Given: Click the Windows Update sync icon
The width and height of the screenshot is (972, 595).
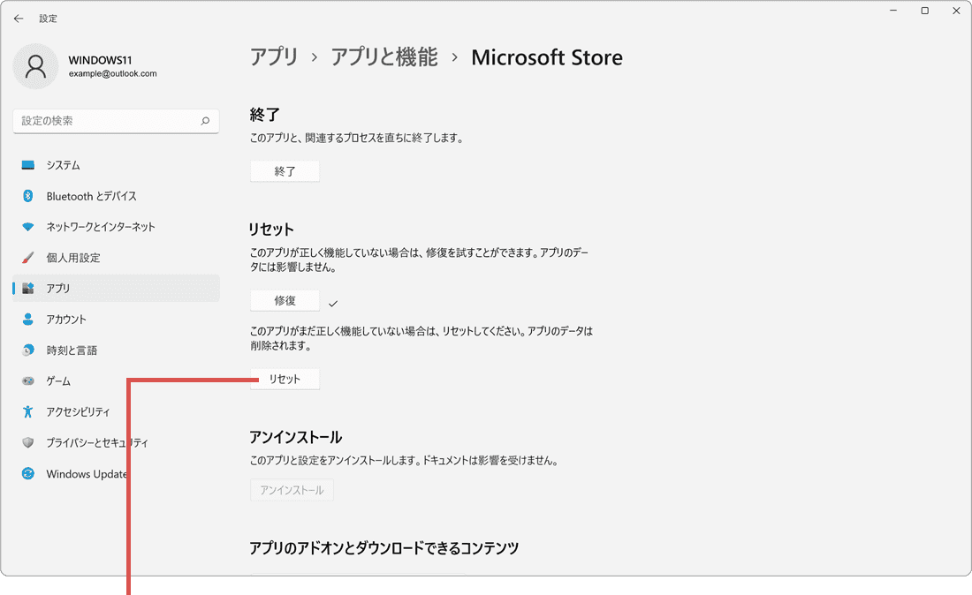Looking at the screenshot, I should pyautogui.click(x=28, y=474).
